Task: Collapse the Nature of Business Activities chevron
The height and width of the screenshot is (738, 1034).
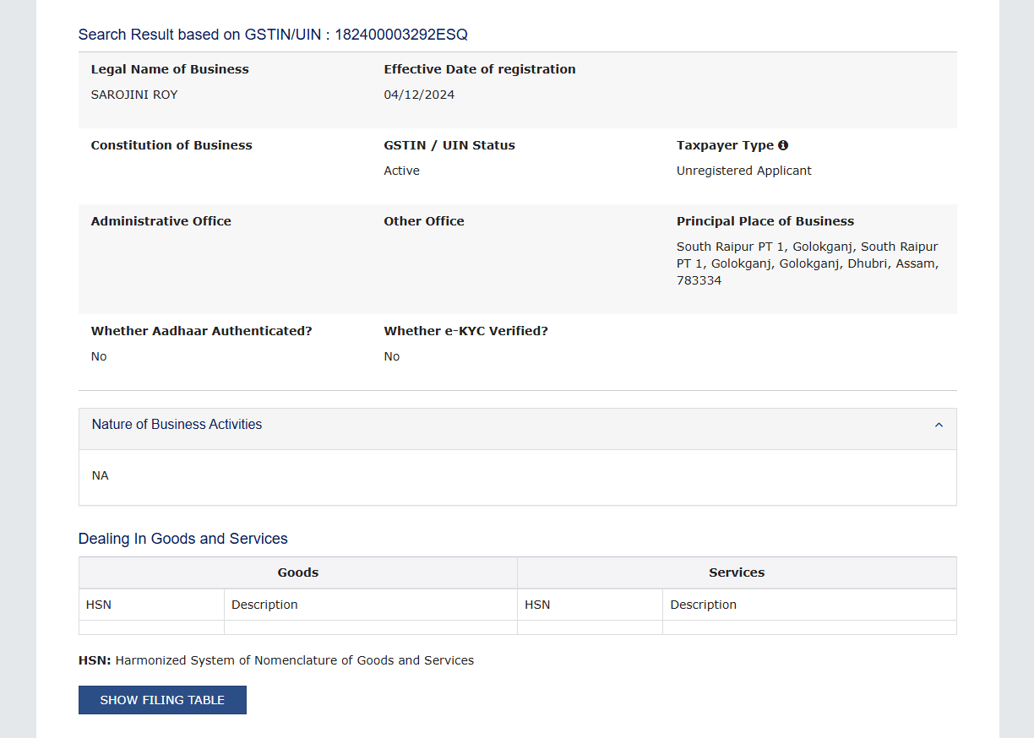Action: tap(939, 425)
